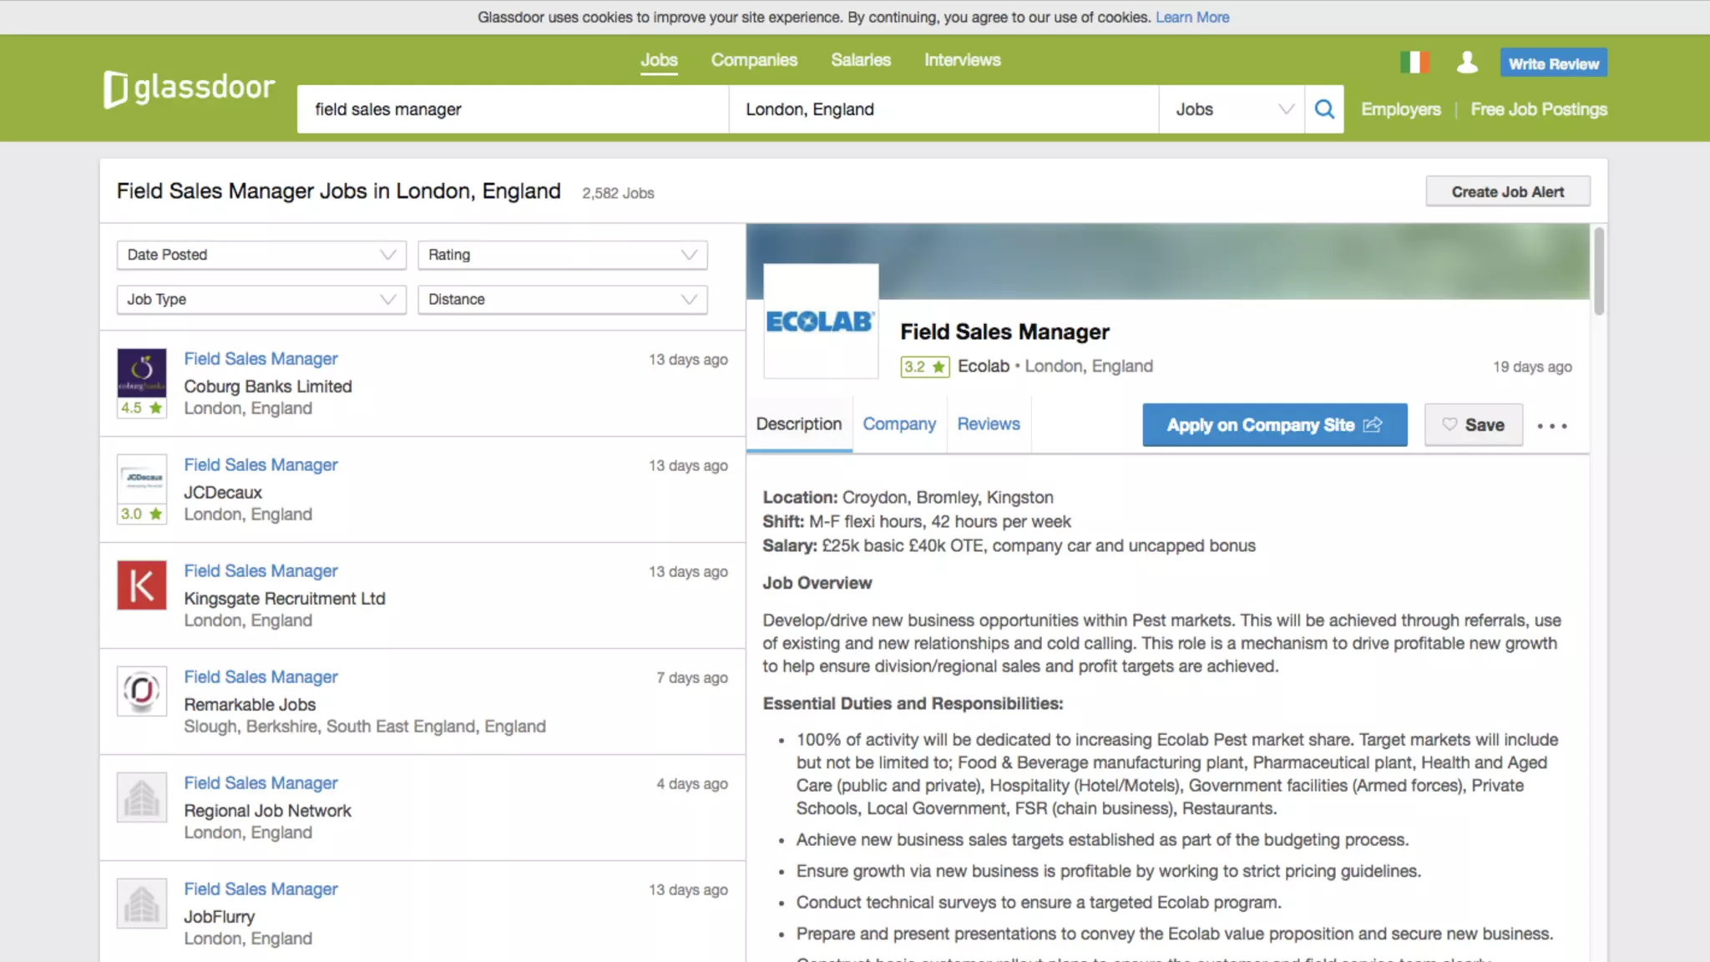Click the Ecolab company name in header
1710x962 pixels.
coord(983,367)
